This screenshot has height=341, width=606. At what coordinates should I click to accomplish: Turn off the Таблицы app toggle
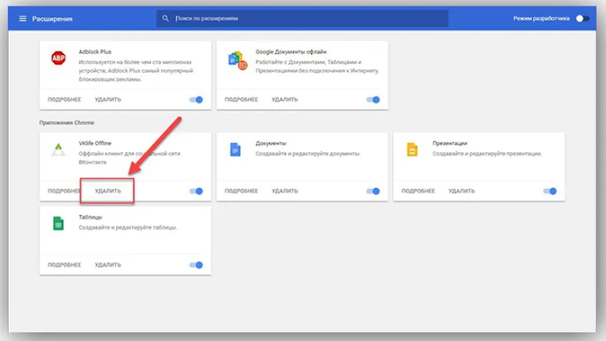click(196, 265)
